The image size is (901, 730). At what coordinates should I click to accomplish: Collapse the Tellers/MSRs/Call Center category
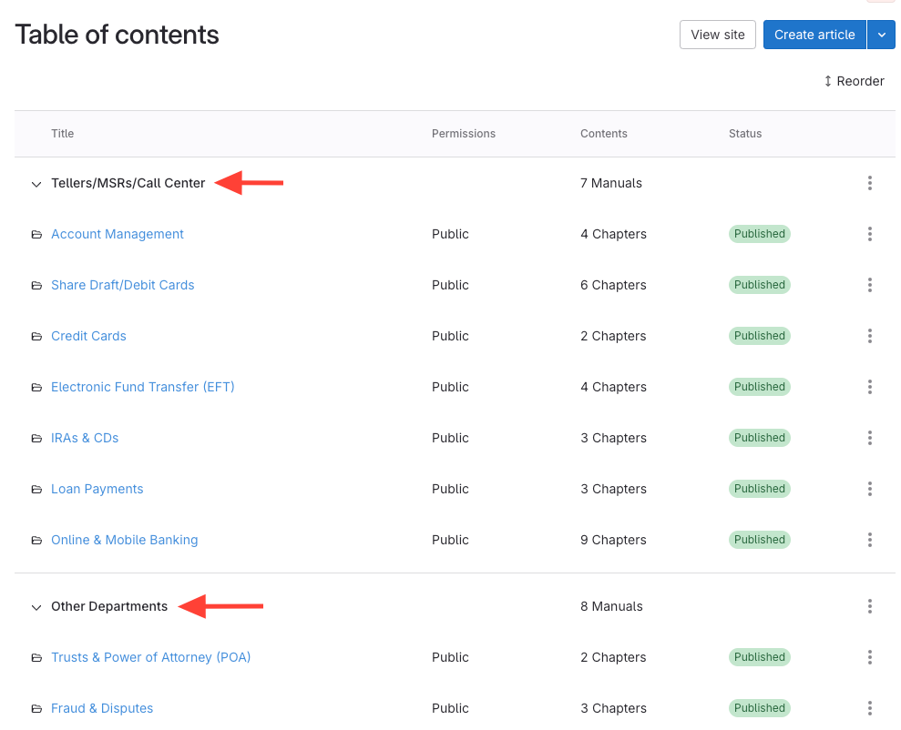tap(36, 184)
